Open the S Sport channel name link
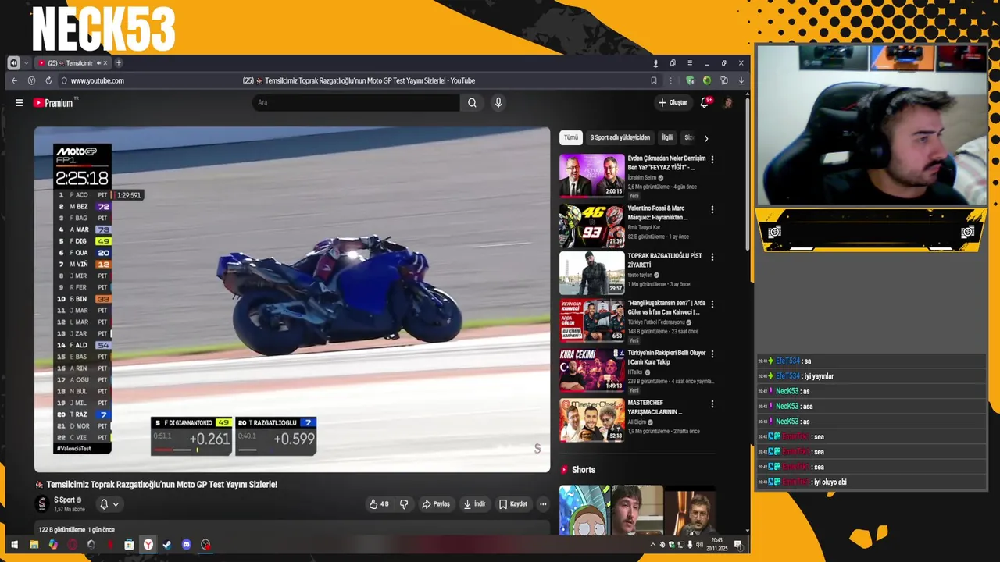The height and width of the screenshot is (562, 1000). coord(64,500)
